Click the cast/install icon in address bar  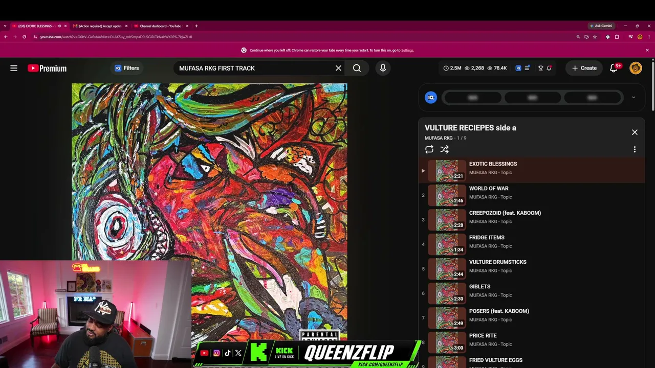point(586,37)
